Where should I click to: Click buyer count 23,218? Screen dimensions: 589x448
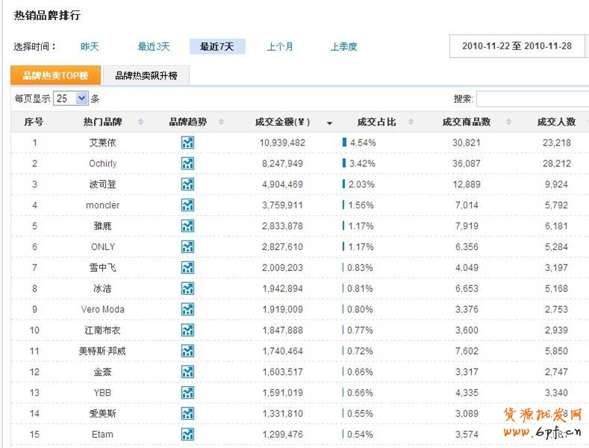click(557, 143)
